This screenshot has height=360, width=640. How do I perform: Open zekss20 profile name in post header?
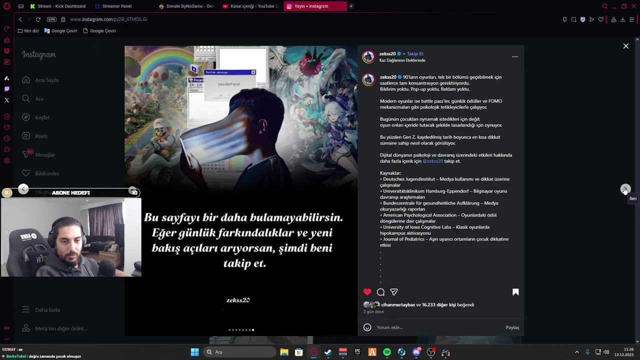387,53
